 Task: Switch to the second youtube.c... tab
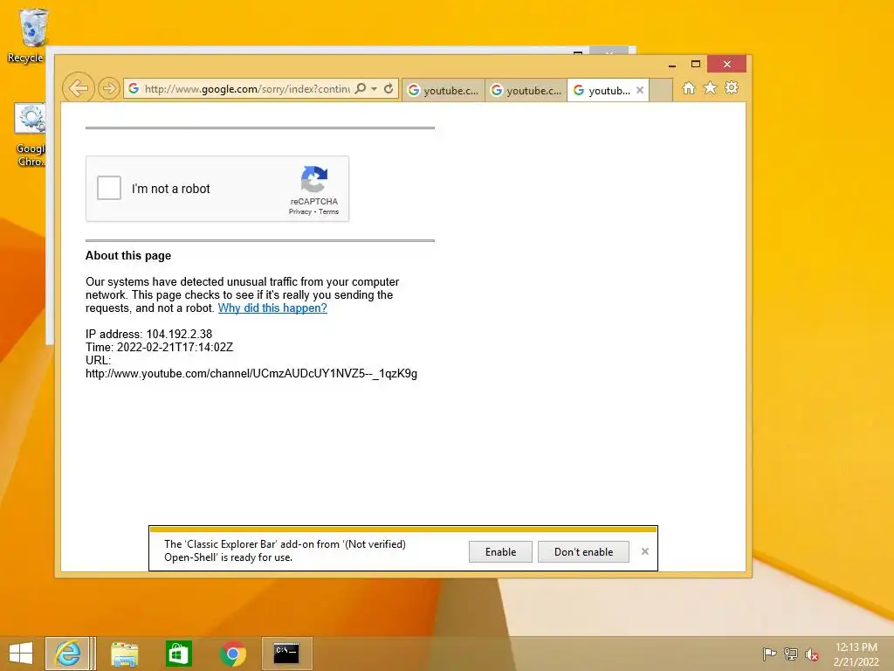[526, 90]
